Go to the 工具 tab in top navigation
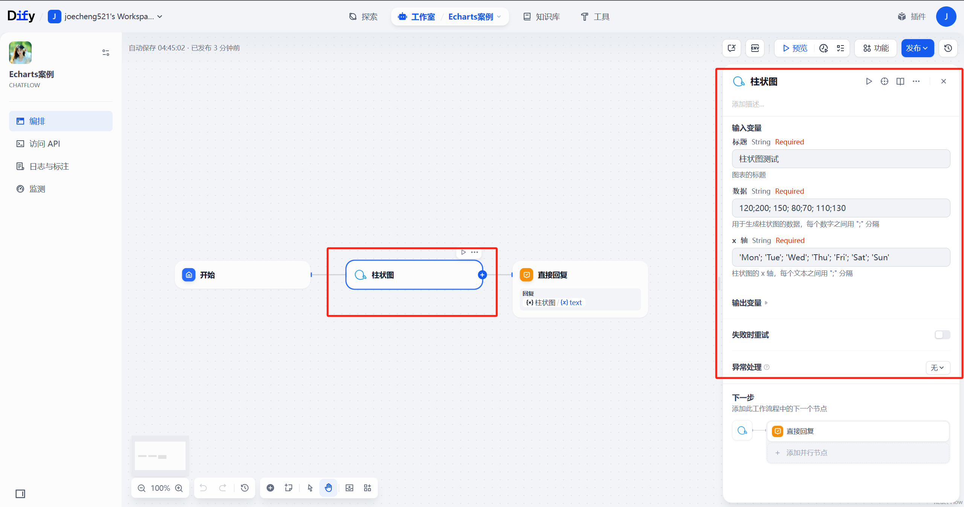The width and height of the screenshot is (964, 507). [594, 17]
